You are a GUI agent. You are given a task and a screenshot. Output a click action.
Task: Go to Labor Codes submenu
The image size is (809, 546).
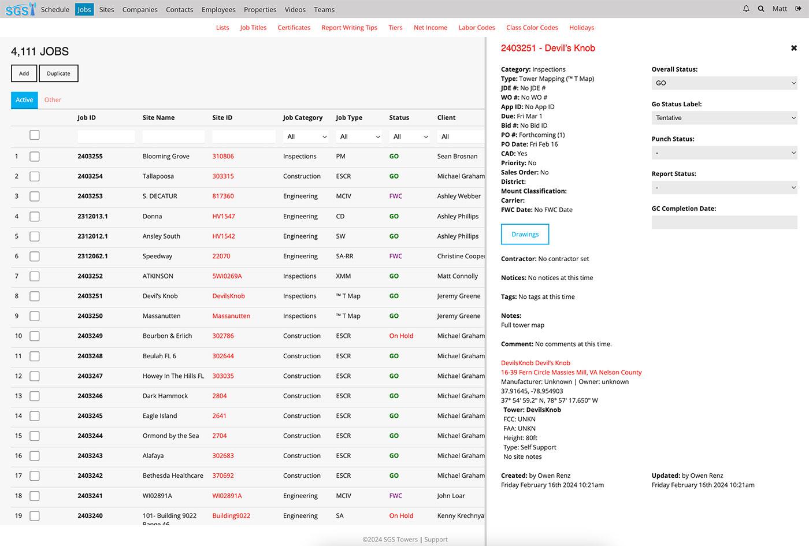tap(476, 28)
